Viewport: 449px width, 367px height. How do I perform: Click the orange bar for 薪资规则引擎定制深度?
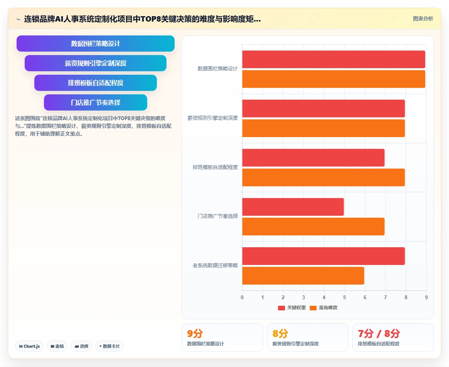324,128
